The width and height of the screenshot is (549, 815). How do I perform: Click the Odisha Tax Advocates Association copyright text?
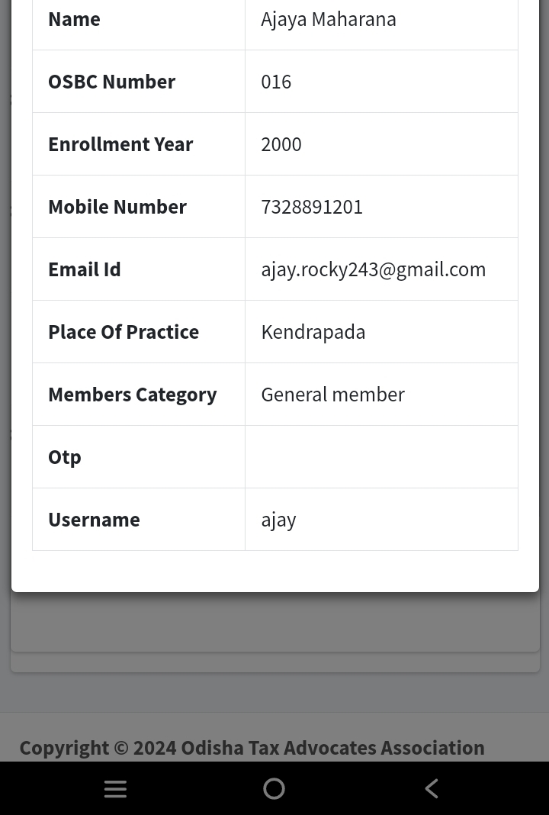[252, 748]
